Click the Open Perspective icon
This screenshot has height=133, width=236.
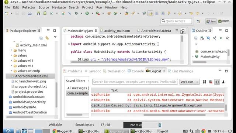coord(198,21)
